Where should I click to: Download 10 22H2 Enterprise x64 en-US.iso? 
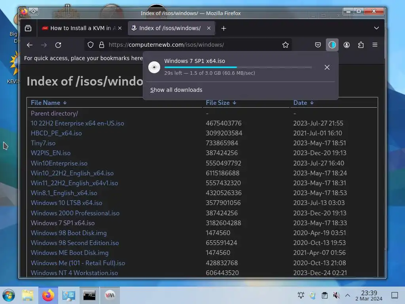click(x=77, y=123)
